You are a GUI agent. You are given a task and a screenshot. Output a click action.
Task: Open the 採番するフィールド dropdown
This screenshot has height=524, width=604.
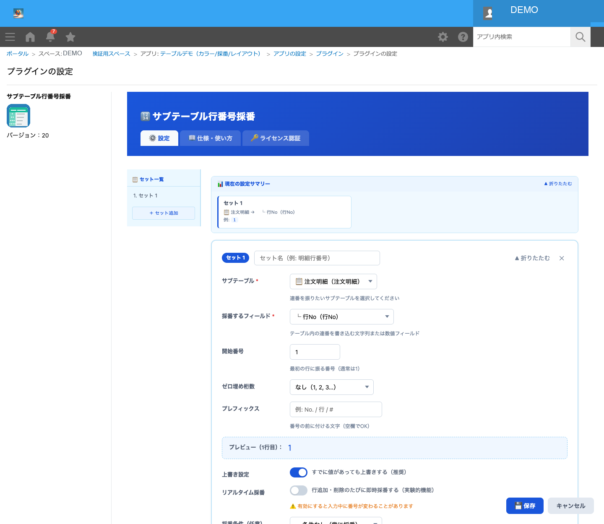tap(342, 316)
